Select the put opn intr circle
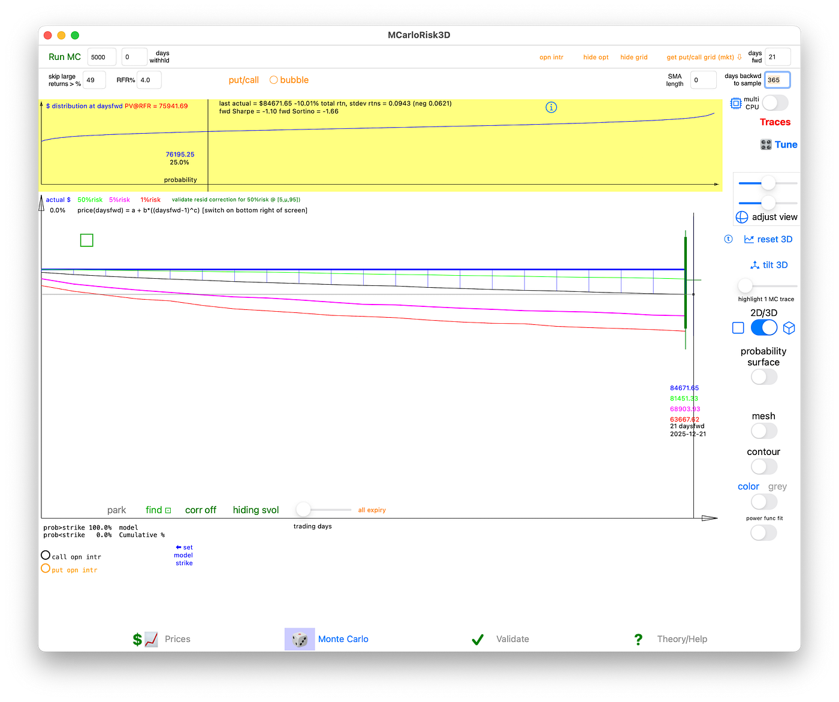The height and width of the screenshot is (702, 839). coord(46,568)
